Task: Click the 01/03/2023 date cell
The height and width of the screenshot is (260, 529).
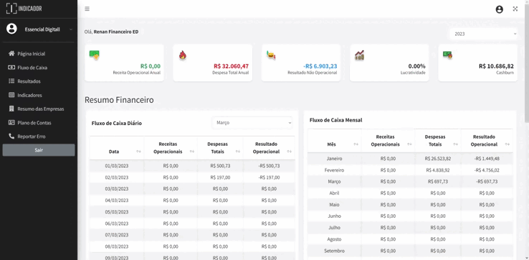Action: (117, 166)
